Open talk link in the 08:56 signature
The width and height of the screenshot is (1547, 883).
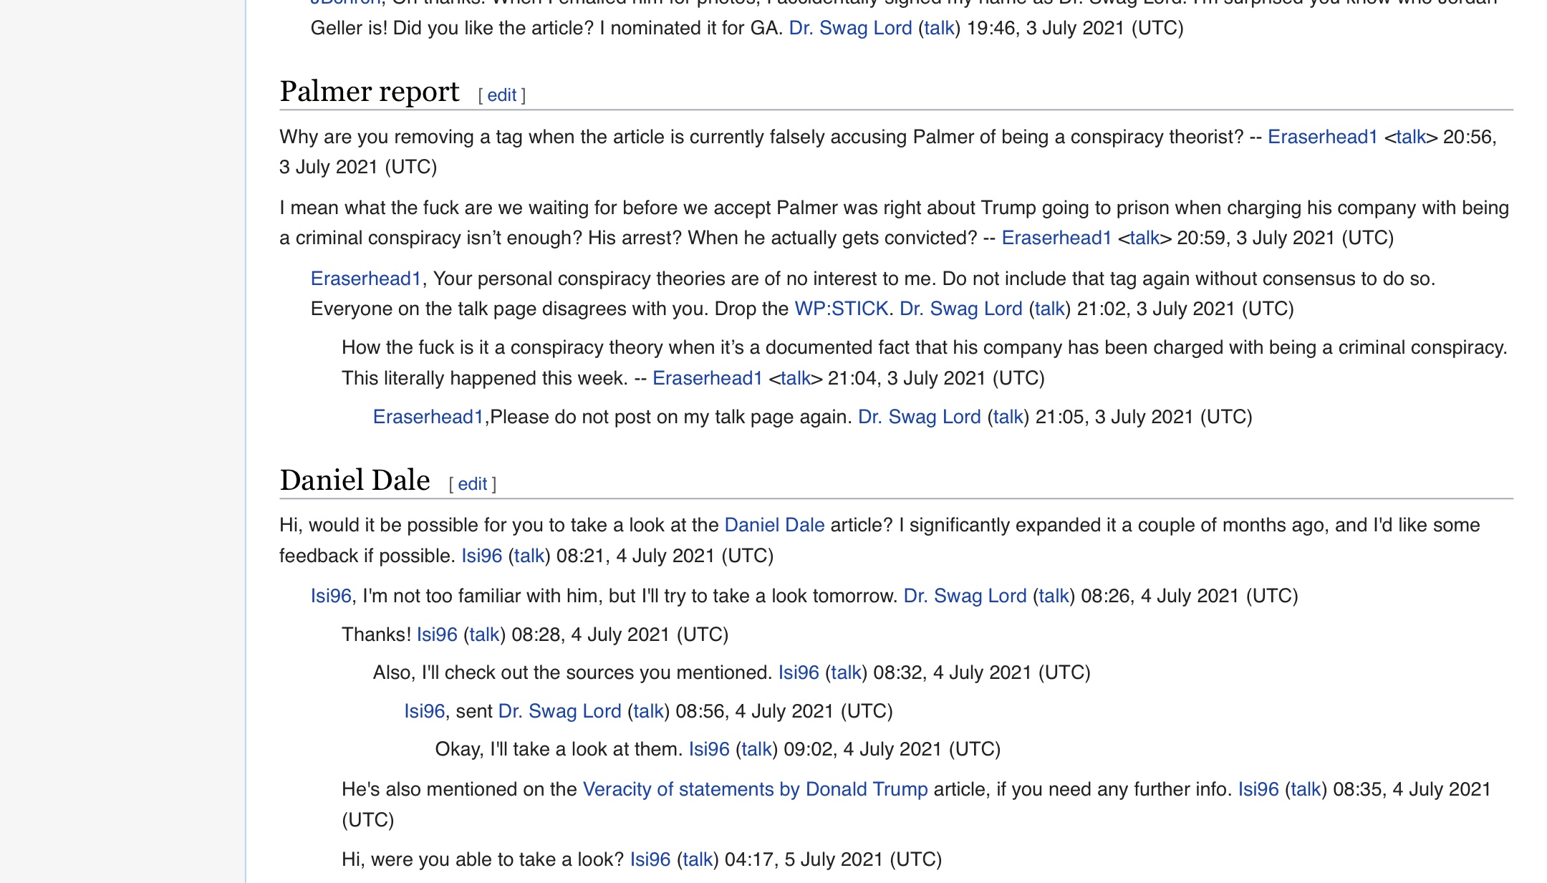point(648,711)
